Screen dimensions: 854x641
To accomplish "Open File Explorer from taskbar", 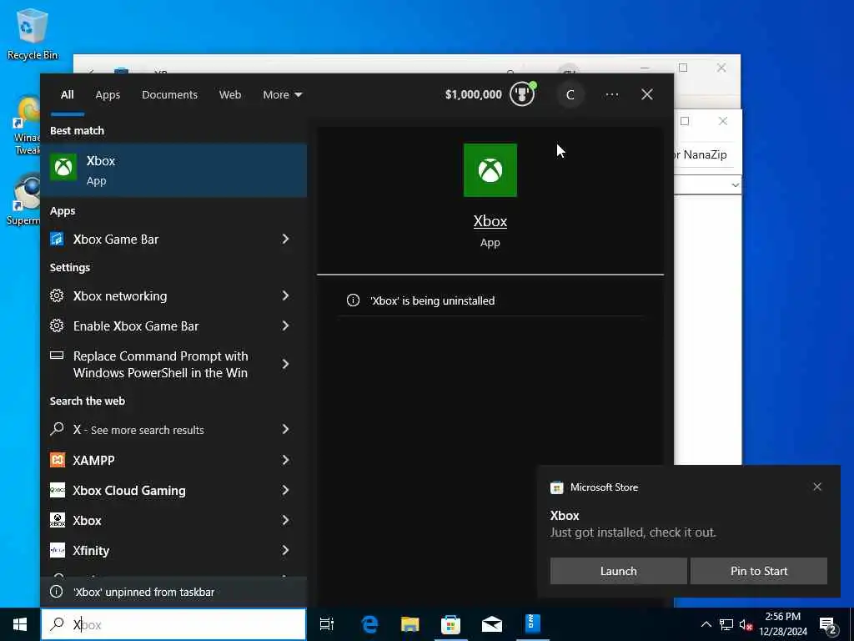I will 410,624.
